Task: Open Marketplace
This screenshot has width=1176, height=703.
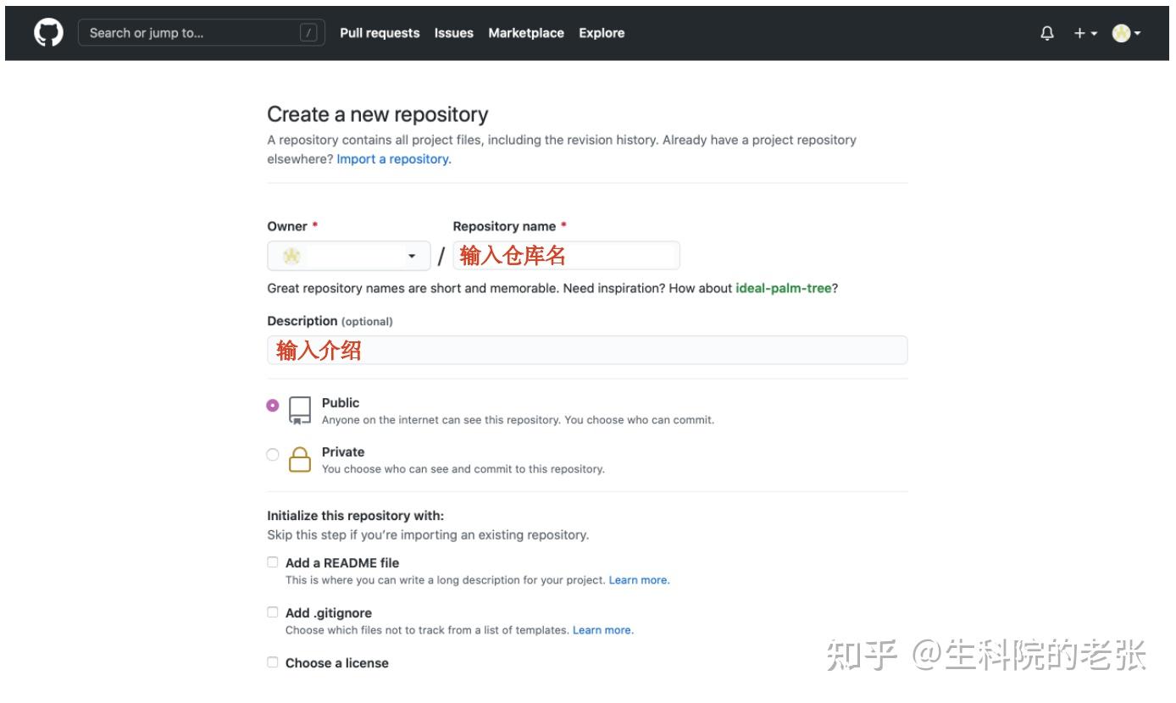Action: pos(526,32)
